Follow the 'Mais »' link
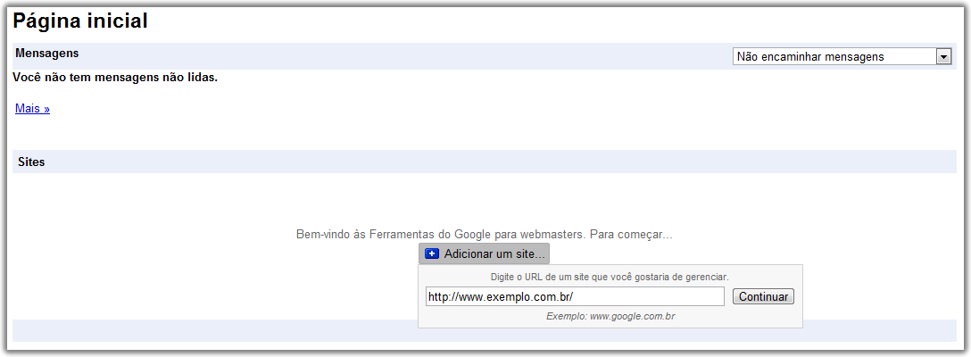Screen dimensions: 971x357 [x=32, y=108]
